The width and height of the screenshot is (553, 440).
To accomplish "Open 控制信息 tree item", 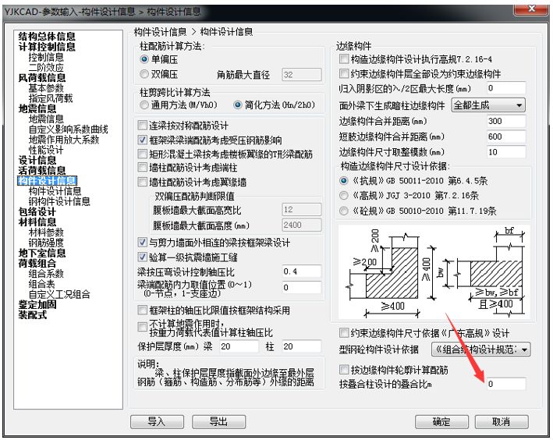I will [46, 57].
